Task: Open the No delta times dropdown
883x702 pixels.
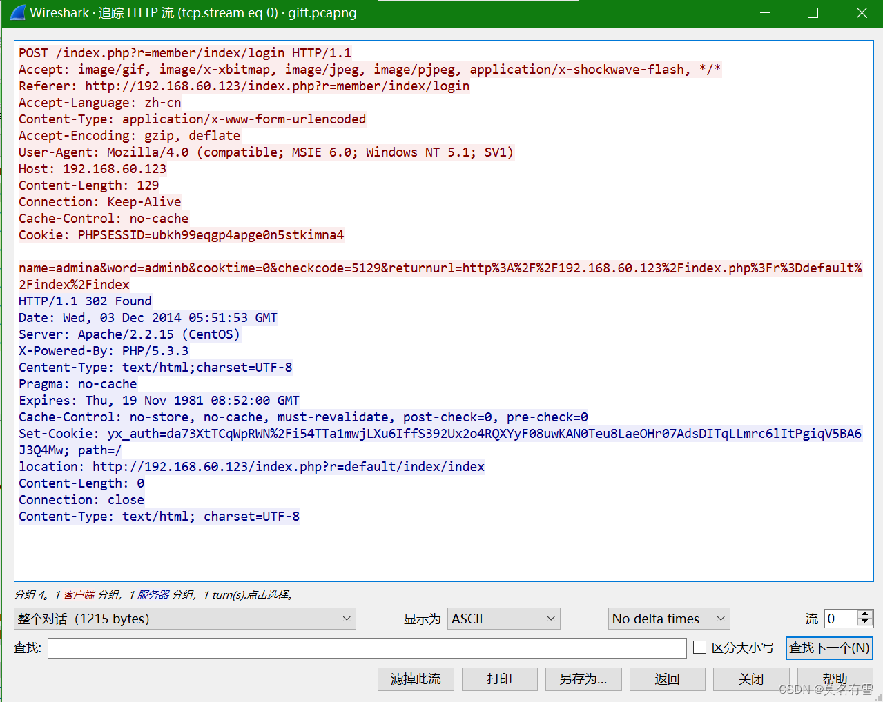Action: coord(669,619)
